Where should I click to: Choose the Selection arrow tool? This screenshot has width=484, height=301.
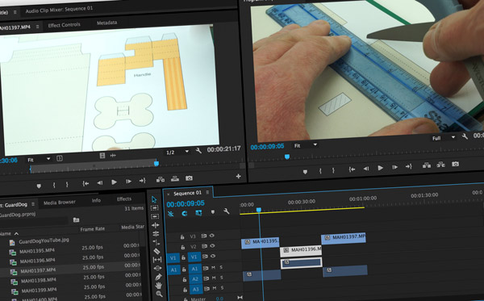[x=154, y=199]
